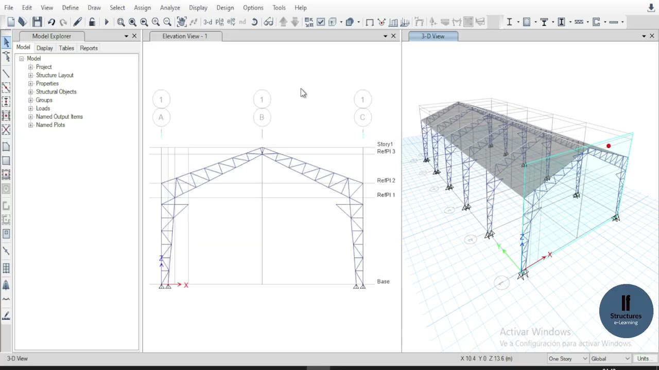Expand the Project tree node

[x=30, y=67]
